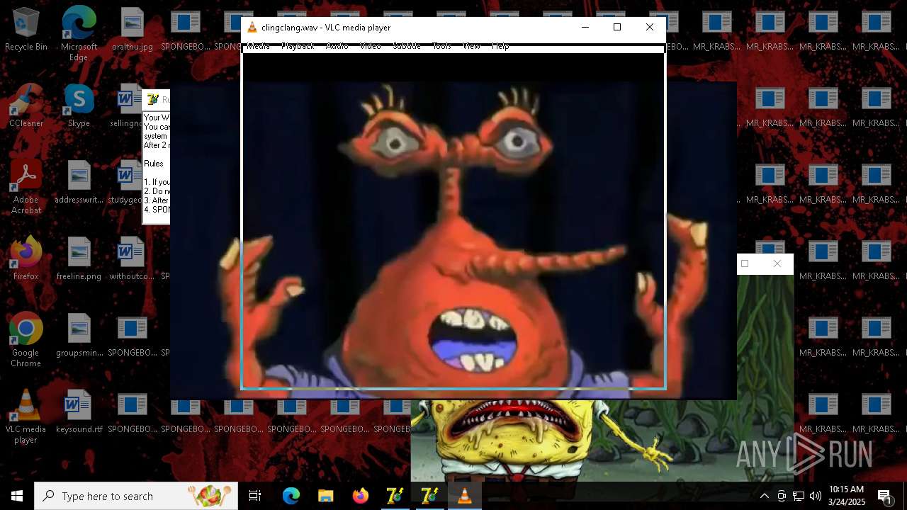Click the VLC cone icon in title bar

(x=252, y=28)
